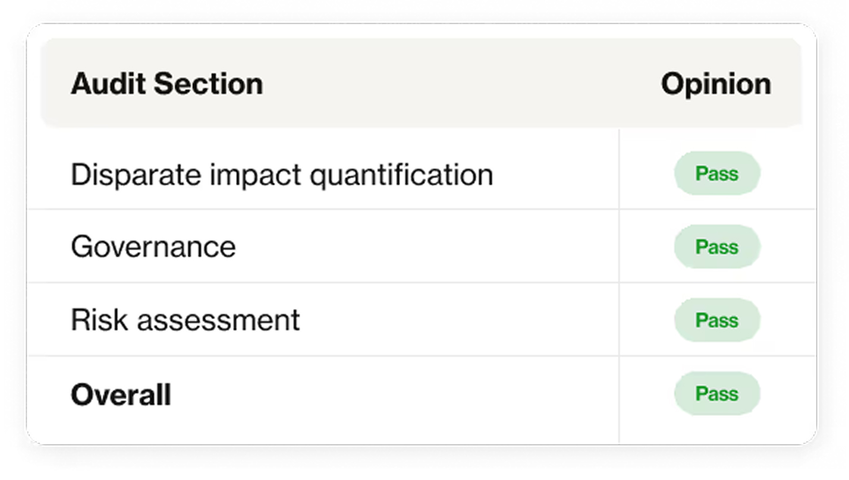
Task: Click the Pass badge in Overall row
Action: coord(717,393)
